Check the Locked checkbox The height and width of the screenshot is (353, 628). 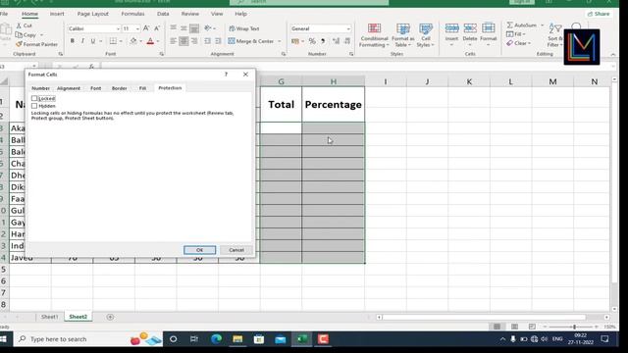[x=34, y=98]
